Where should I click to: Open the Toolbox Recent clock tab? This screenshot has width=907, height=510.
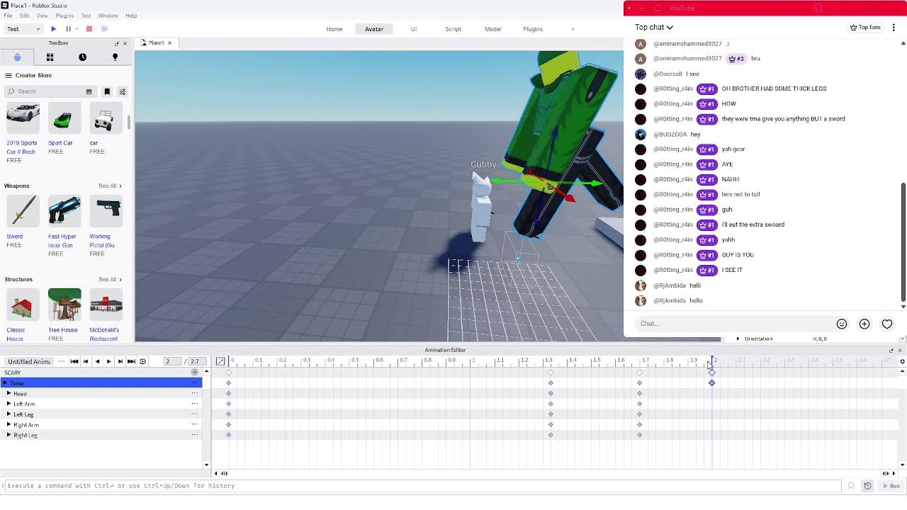click(82, 57)
